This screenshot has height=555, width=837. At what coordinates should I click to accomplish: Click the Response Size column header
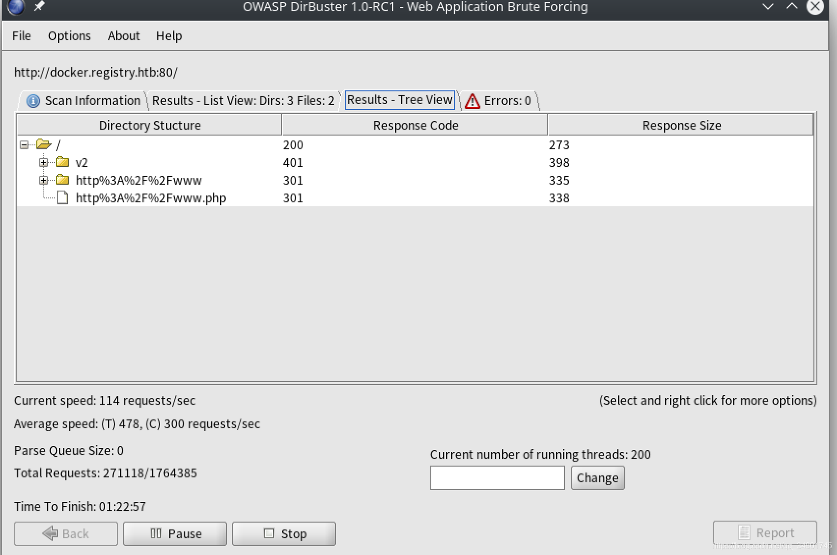(x=681, y=125)
